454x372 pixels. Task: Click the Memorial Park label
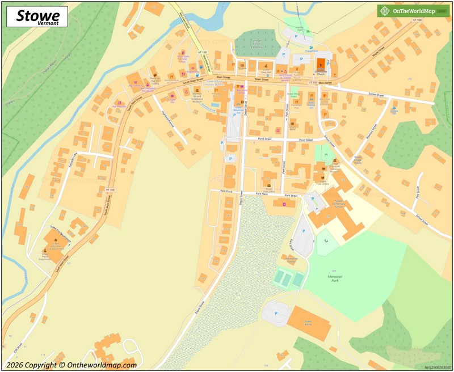coord(335,278)
